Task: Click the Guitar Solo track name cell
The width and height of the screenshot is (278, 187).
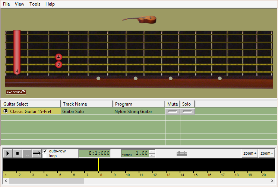Action: point(87,112)
